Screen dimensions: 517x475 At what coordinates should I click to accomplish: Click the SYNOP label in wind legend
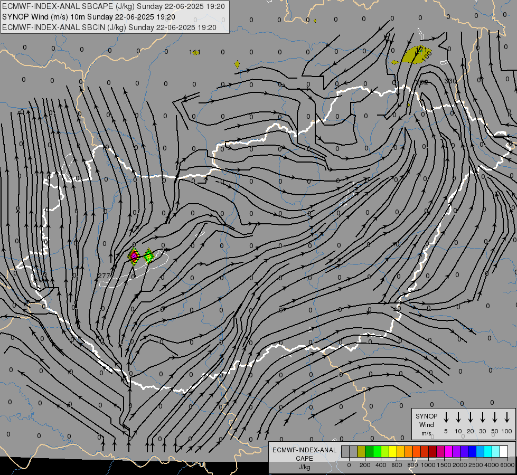coord(426,416)
